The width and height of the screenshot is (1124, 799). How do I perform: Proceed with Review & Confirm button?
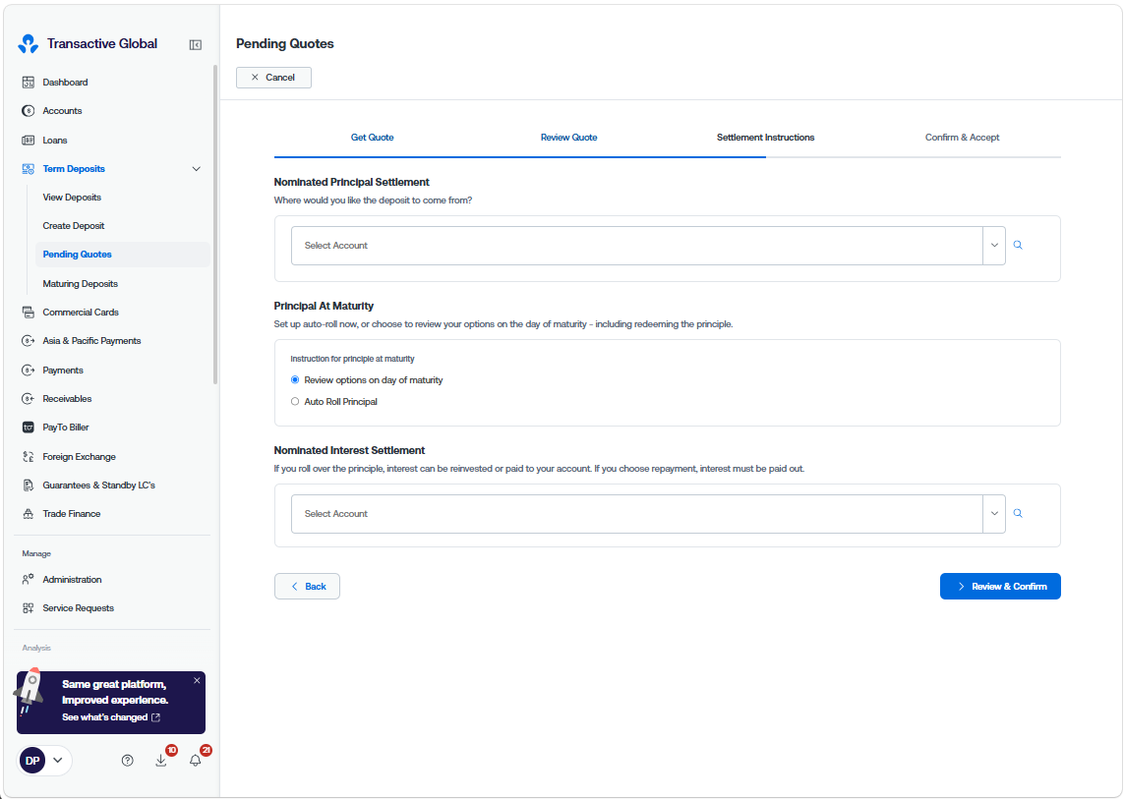(1000, 586)
